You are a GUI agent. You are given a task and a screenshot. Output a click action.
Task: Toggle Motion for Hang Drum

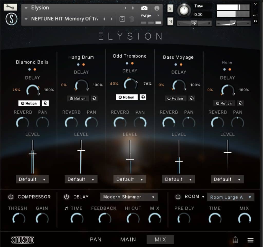click(78, 99)
